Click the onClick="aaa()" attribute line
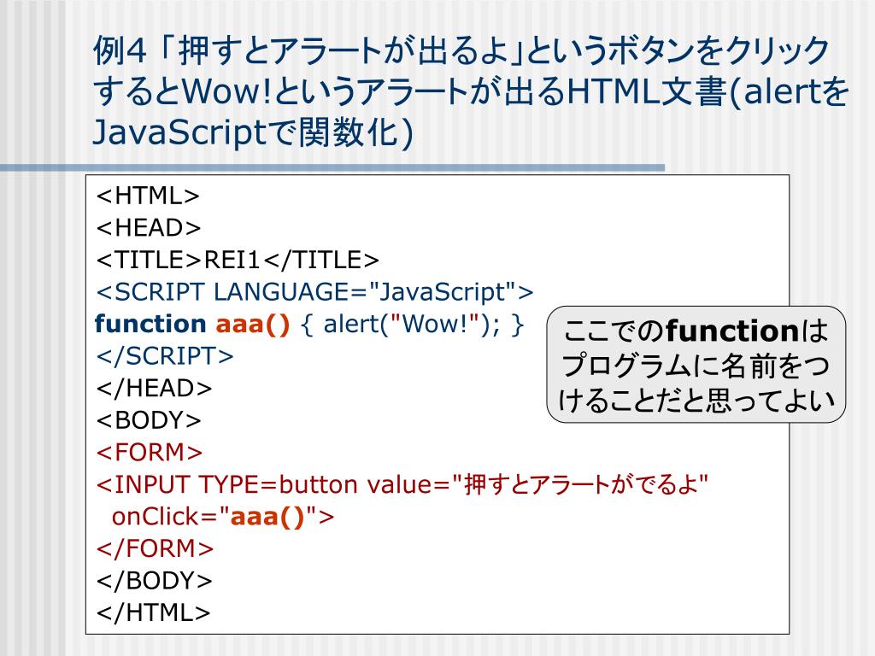The width and height of the screenshot is (875, 656). pyautogui.click(x=223, y=517)
